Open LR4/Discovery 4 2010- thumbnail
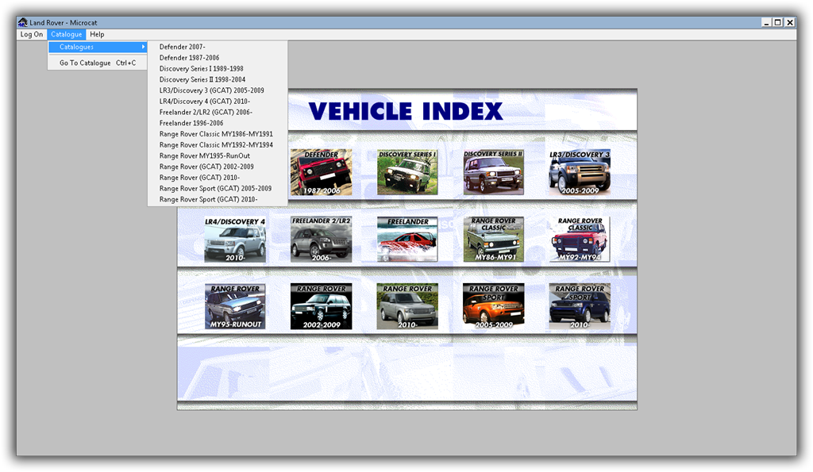Image resolution: width=813 pixels, height=472 pixels. click(235, 240)
